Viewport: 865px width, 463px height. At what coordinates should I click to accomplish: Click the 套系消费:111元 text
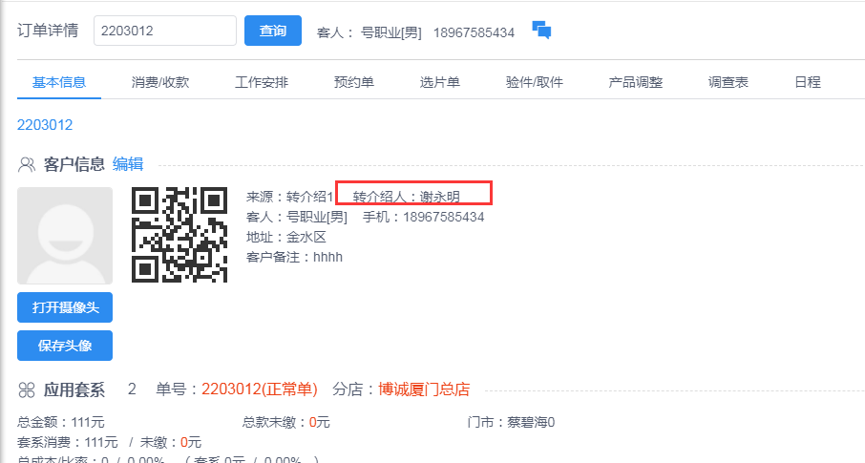tap(67, 442)
